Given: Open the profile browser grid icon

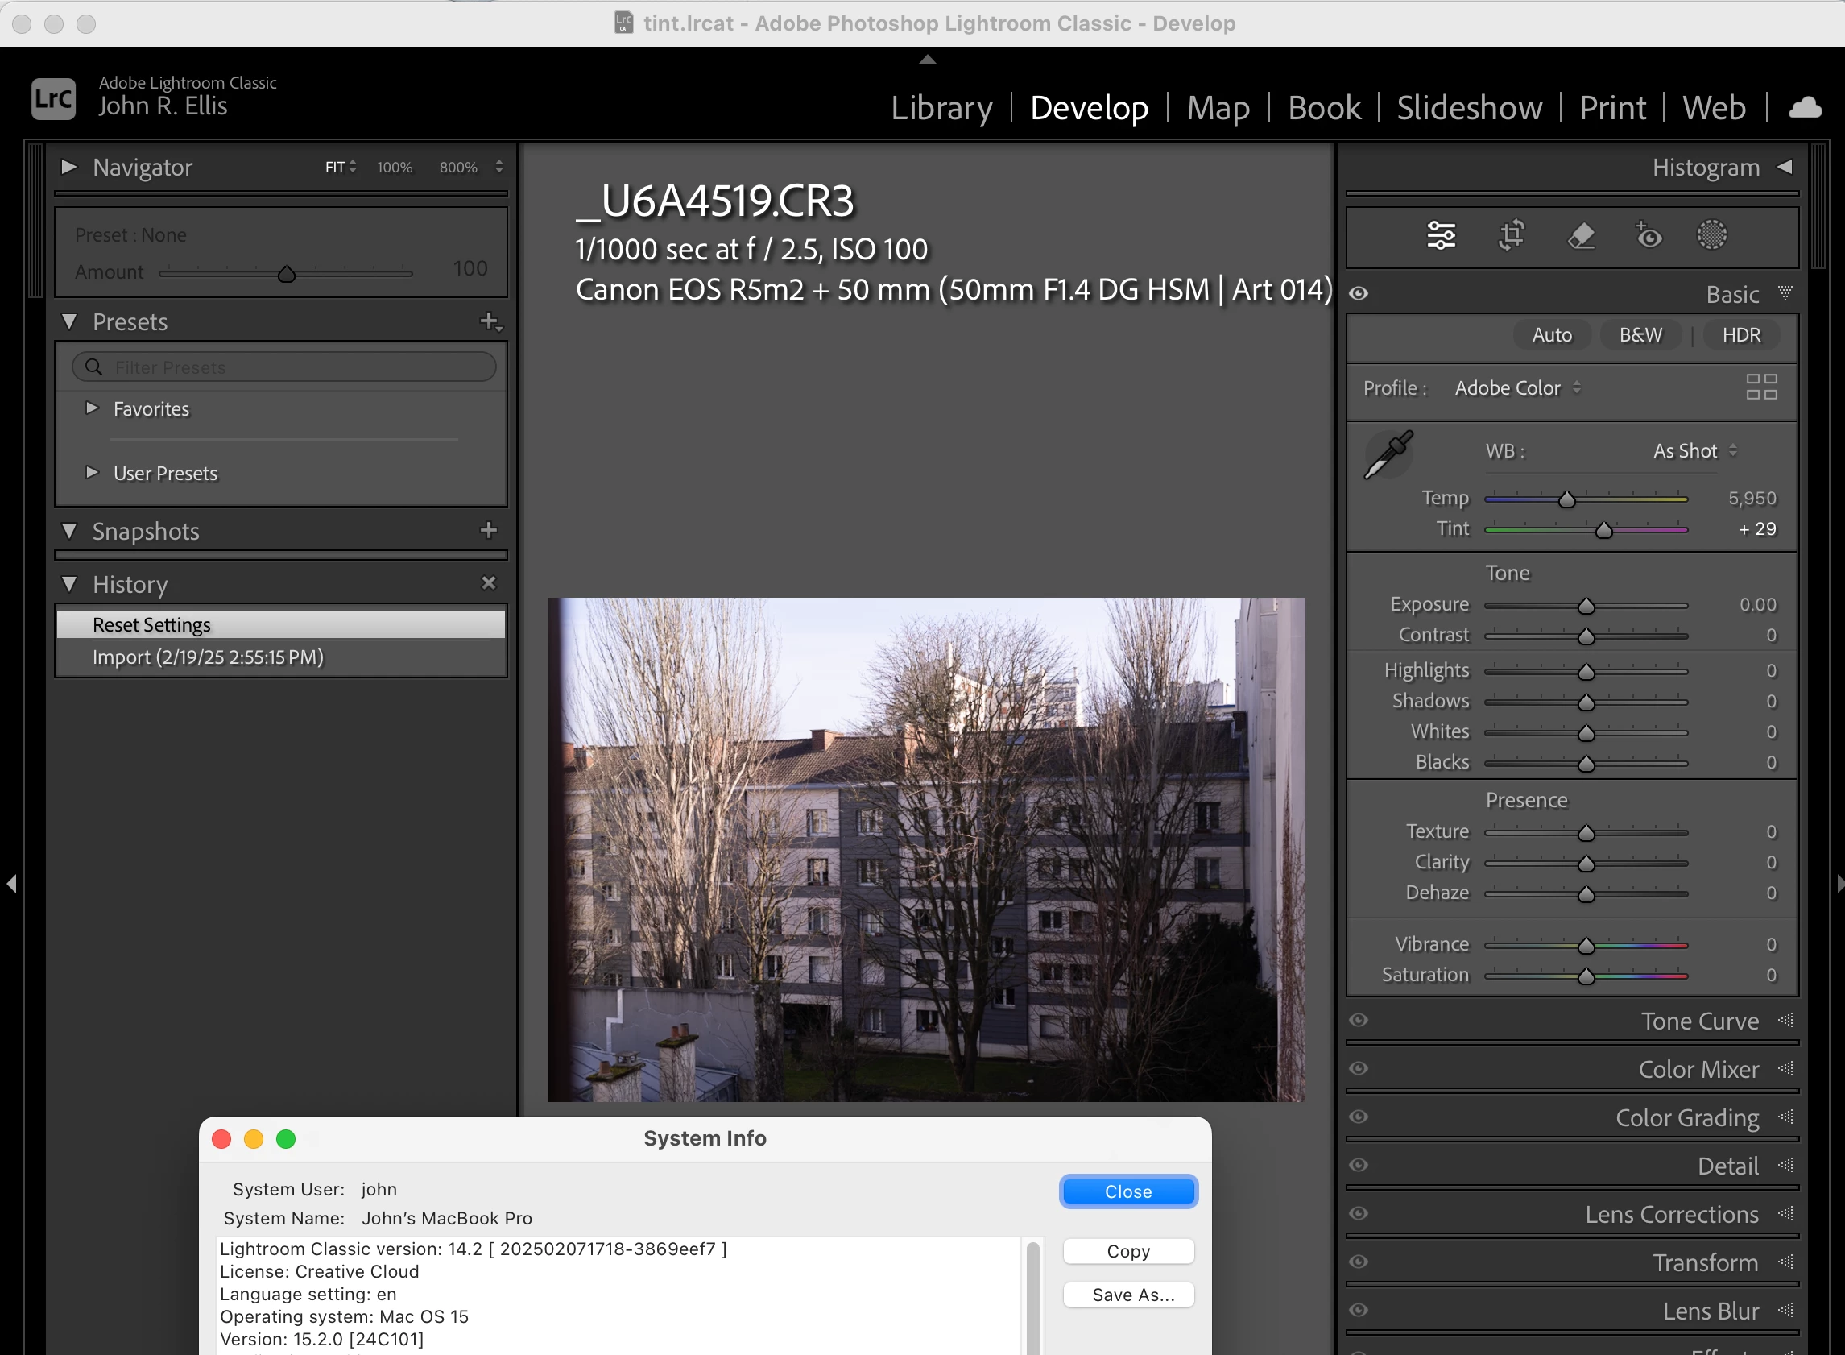Looking at the screenshot, I should pyautogui.click(x=1760, y=387).
